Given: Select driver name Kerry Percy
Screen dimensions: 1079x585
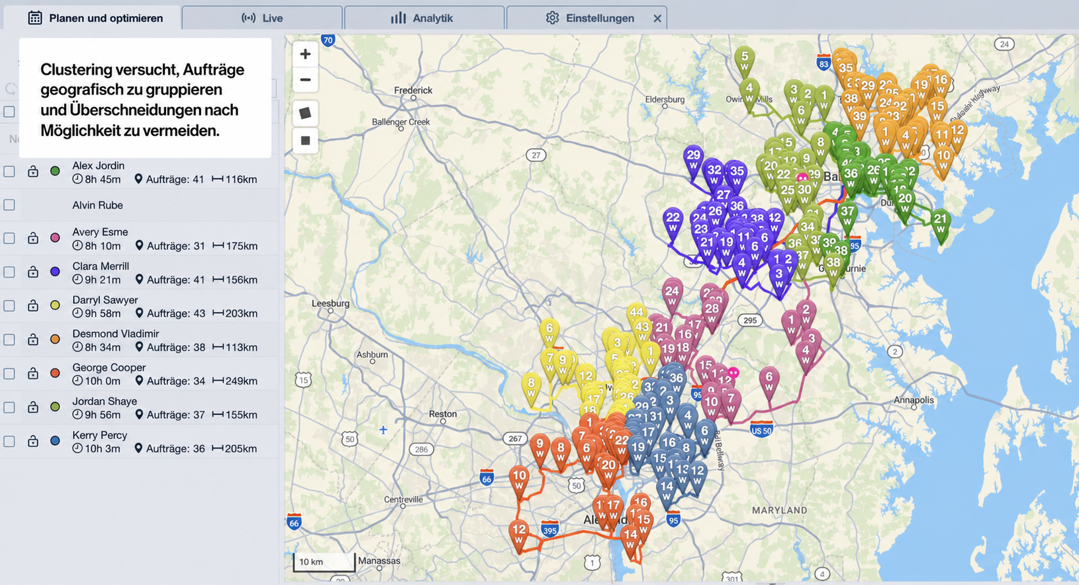Looking at the screenshot, I should coord(99,435).
